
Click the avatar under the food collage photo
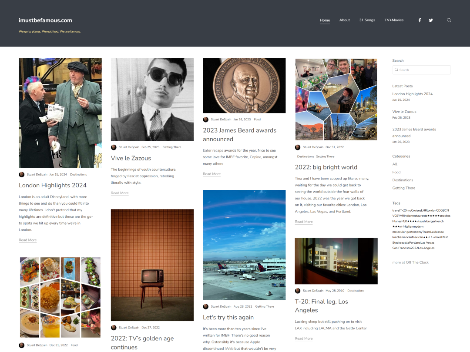click(x=21, y=345)
